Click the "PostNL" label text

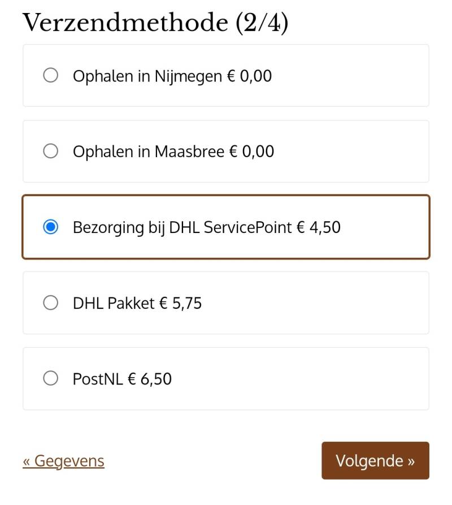coord(97,379)
